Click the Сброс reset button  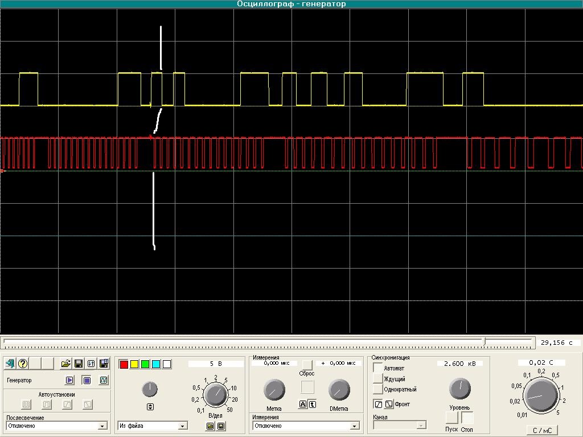click(307, 365)
